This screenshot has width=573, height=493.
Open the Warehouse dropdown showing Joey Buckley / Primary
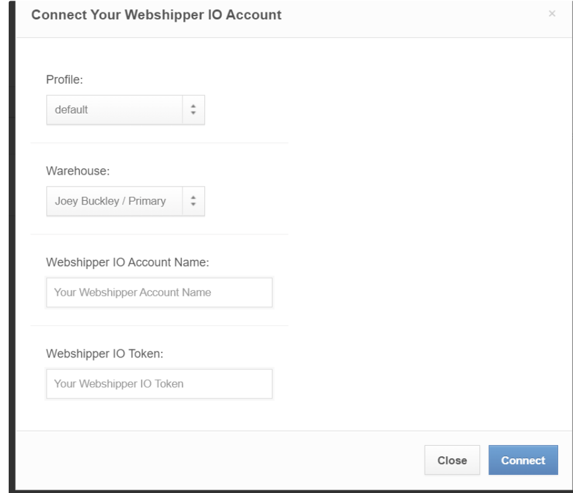click(125, 201)
